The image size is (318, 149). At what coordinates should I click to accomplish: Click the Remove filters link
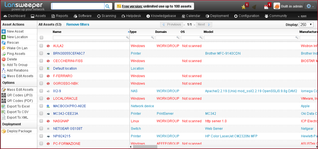[x=78, y=25]
